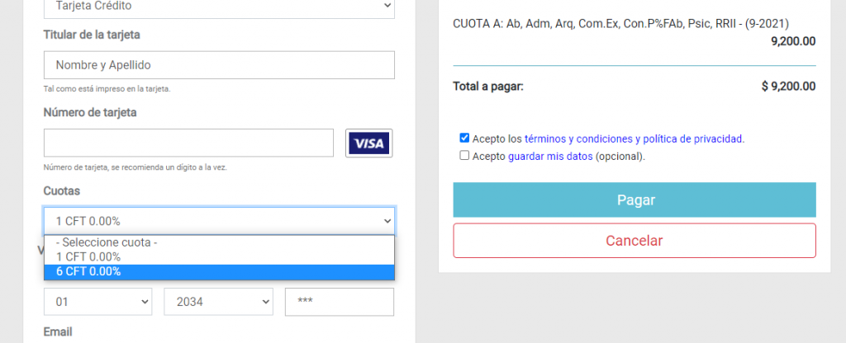Image resolution: width=846 pixels, height=343 pixels.
Task: Click the Tarjeta Crédito dropdown chevron arrow
Action: (x=387, y=6)
